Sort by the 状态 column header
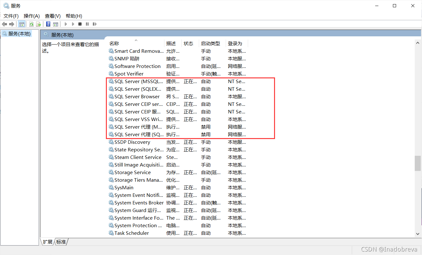Image resolution: width=422 pixels, height=255 pixels. [x=191, y=43]
